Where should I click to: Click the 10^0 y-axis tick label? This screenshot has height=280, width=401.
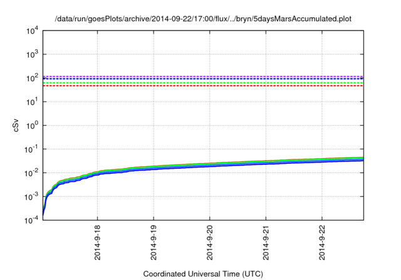(x=33, y=126)
